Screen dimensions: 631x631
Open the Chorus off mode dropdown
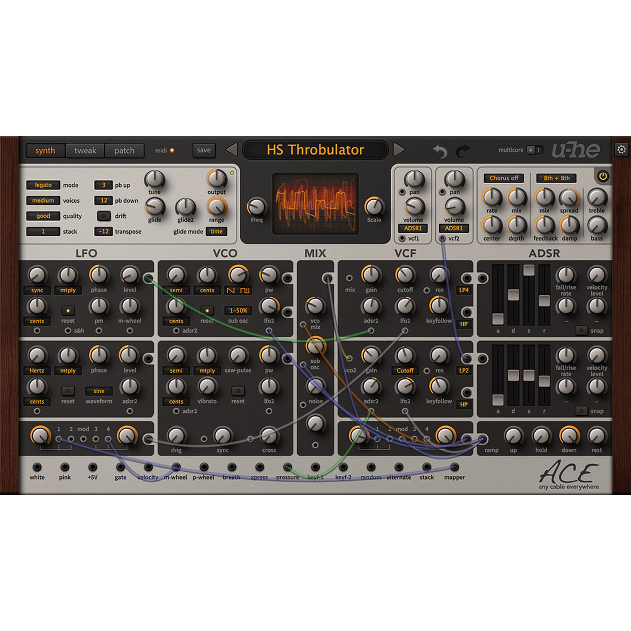tap(504, 178)
